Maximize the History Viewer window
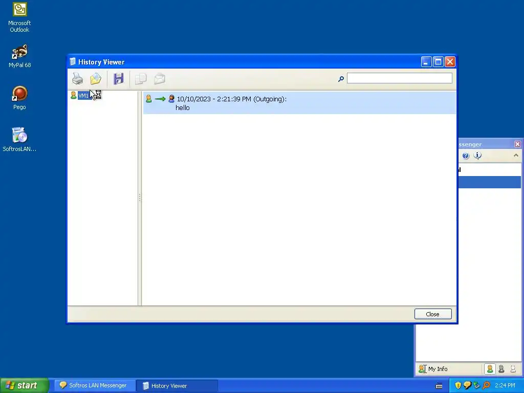Image resolution: width=524 pixels, height=393 pixels. [438, 62]
